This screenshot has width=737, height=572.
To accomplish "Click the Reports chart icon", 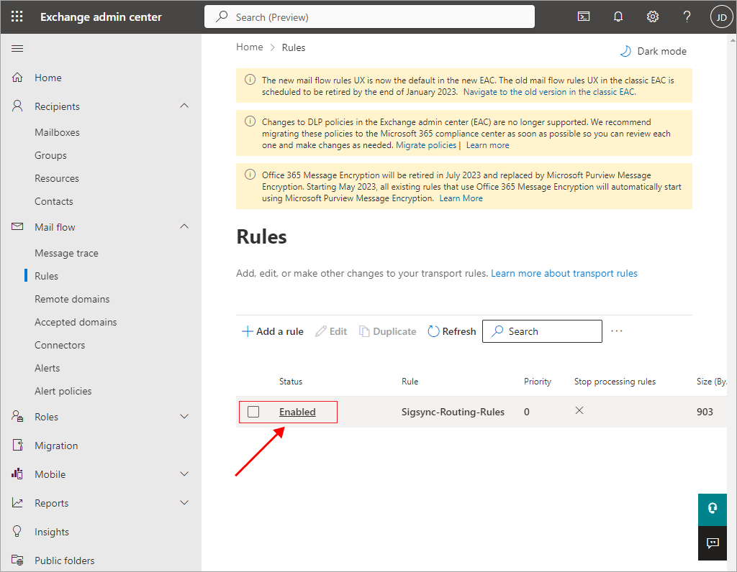I will [x=17, y=502].
